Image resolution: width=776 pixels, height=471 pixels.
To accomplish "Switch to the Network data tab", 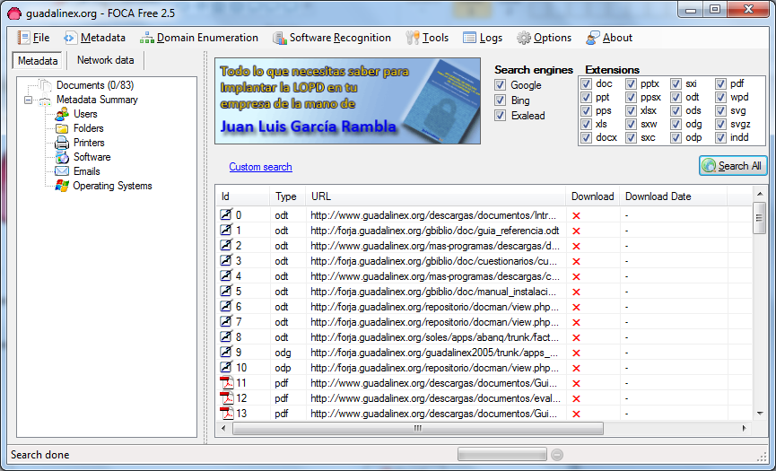I will click(x=106, y=60).
